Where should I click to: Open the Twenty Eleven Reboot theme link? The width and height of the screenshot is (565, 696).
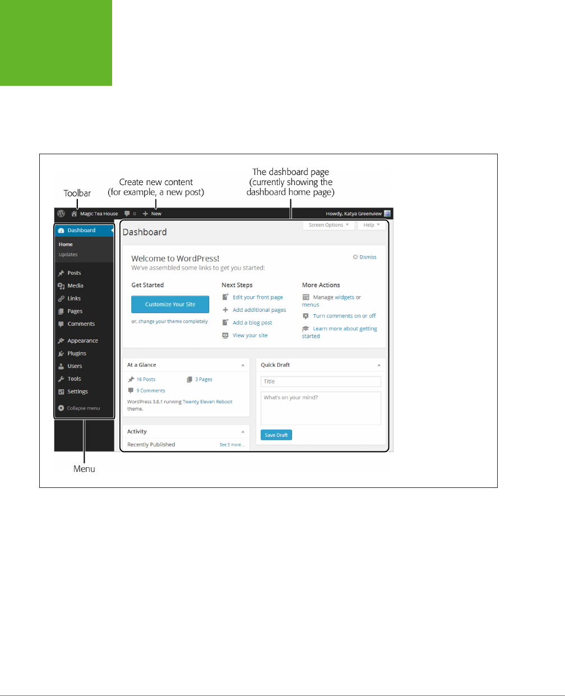point(207,402)
